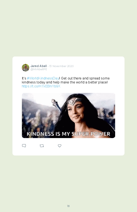This screenshot has width=137, height=212.
Task: Open the Wonder Woman GIF image
Action: pyautogui.click(x=68, y=115)
